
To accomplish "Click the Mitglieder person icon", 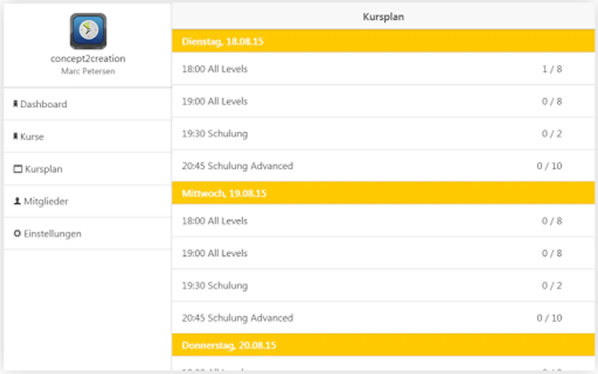I will [x=17, y=201].
